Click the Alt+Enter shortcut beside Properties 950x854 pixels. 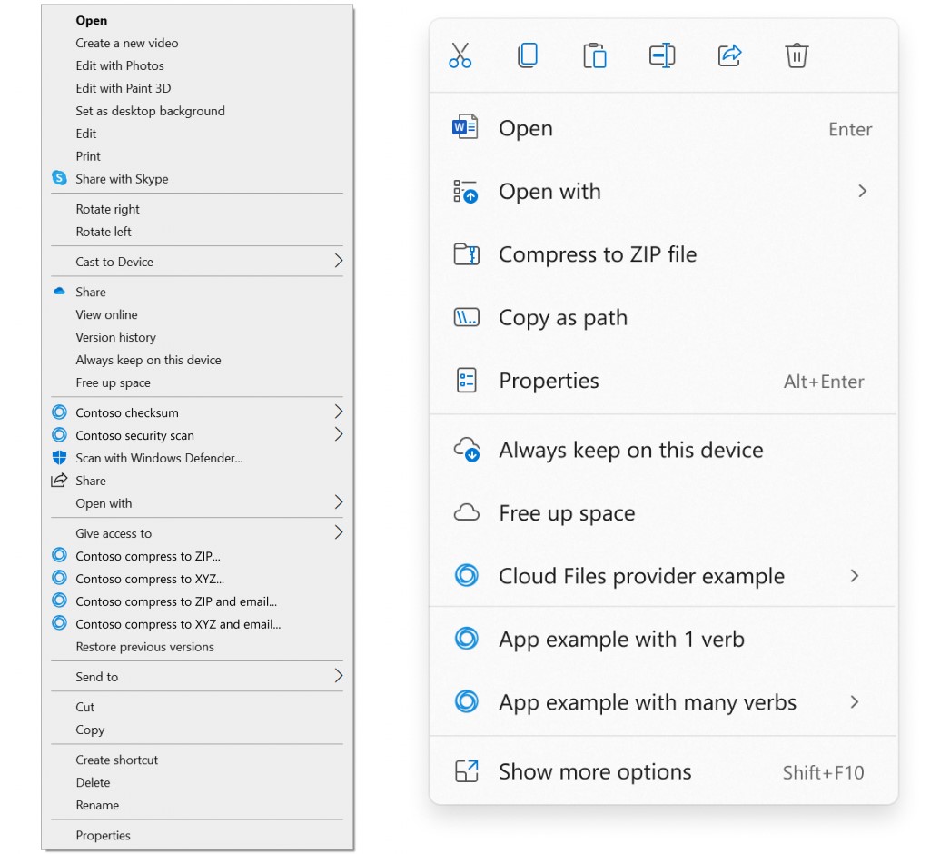[824, 382]
